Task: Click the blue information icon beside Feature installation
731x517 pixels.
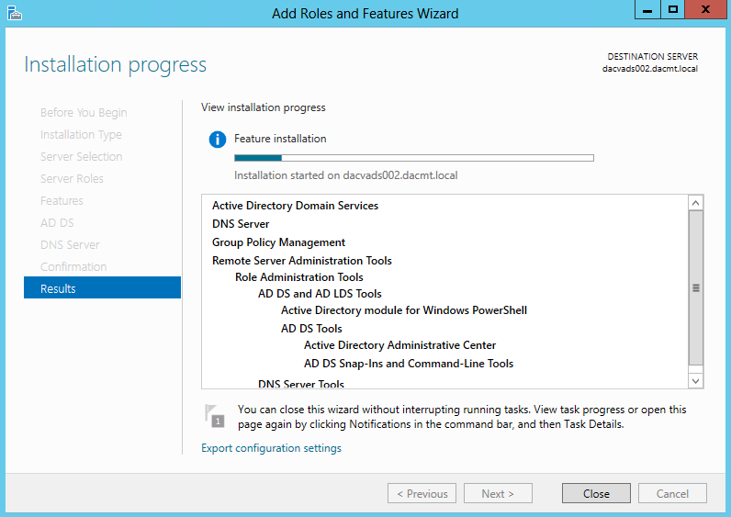Action: coord(218,139)
